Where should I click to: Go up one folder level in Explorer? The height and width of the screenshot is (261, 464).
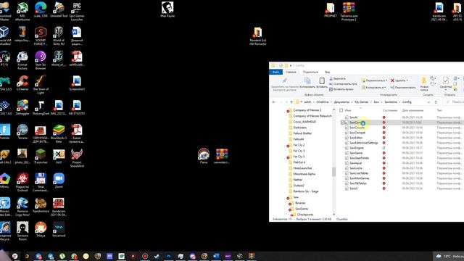(x=291, y=102)
